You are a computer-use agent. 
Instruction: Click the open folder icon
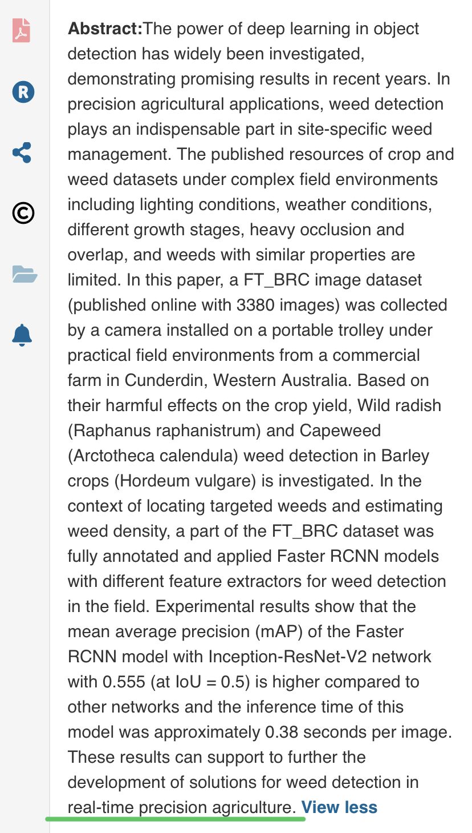25,275
